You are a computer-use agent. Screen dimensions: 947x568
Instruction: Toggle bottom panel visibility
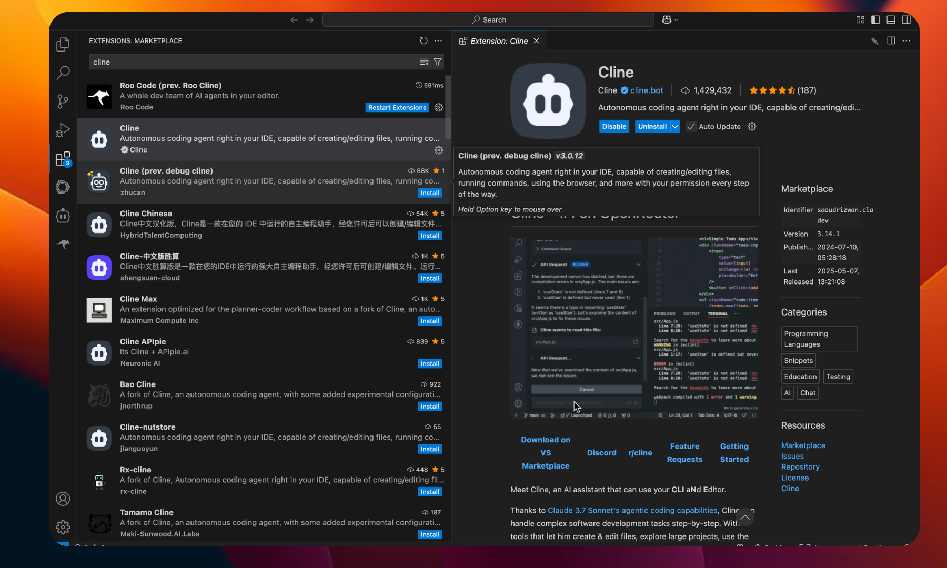click(x=891, y=19)
